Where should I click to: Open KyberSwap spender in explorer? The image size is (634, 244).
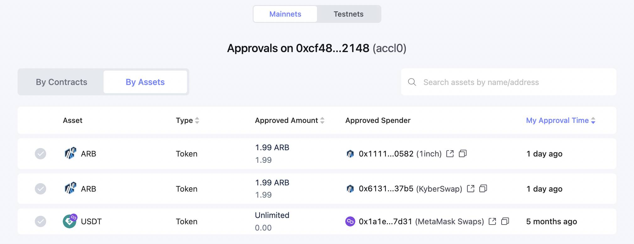pos(470,188)
